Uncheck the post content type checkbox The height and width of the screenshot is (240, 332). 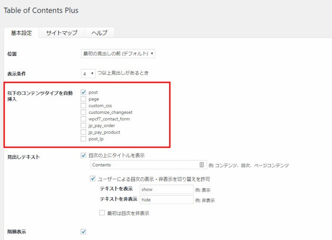83,92
